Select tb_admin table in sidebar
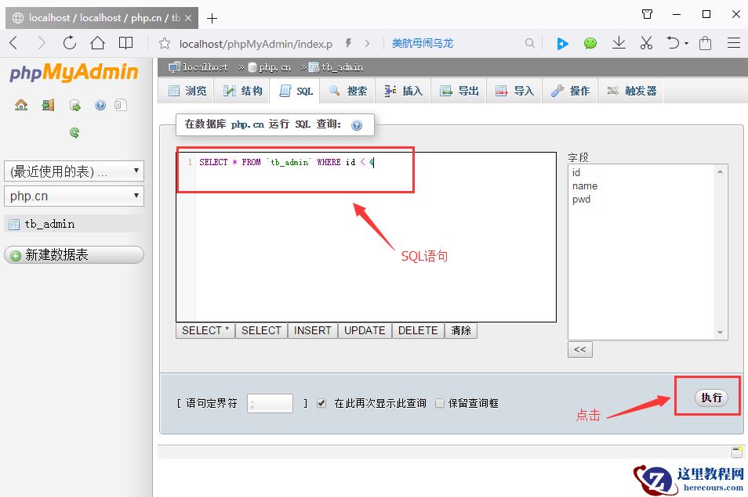The image size is (748, 497). tap(49, 224)
